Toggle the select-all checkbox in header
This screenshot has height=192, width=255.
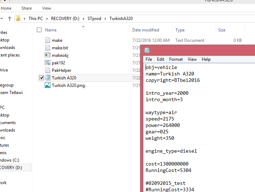pos(39,30)
